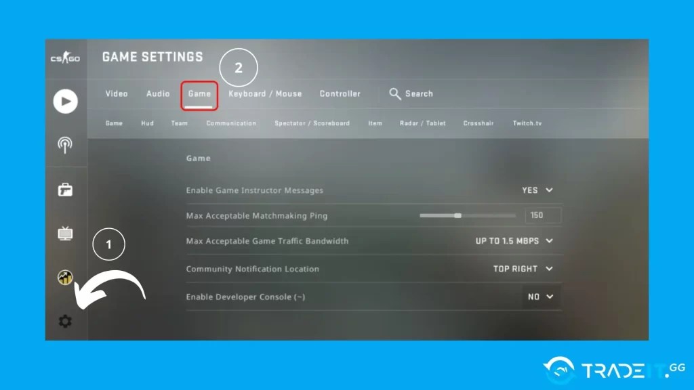Select the Crosshair sub-tab
Image resolution: width=694 pixels, height=390 pixels.
click(x=478, y=123)
